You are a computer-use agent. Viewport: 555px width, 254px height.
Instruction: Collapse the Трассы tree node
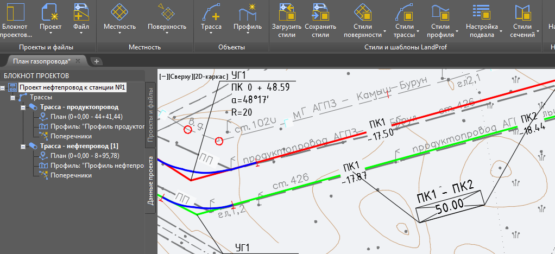[13, 97]
